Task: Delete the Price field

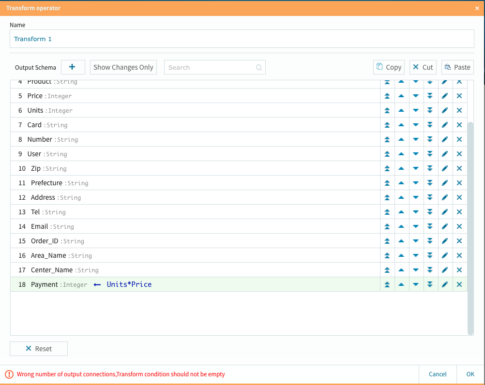Action: tap(459, 96)
